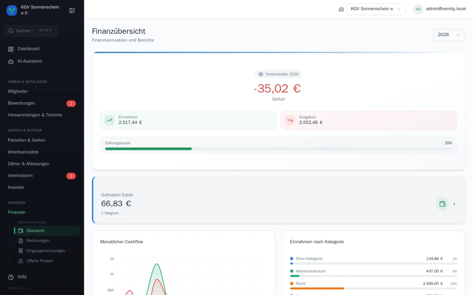
Task: Click the Bewerbungen badge showing 2
Action: coord(71,104)
